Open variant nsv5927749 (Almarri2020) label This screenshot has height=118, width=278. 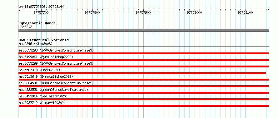pyautogui.click(x=41, y=103)
